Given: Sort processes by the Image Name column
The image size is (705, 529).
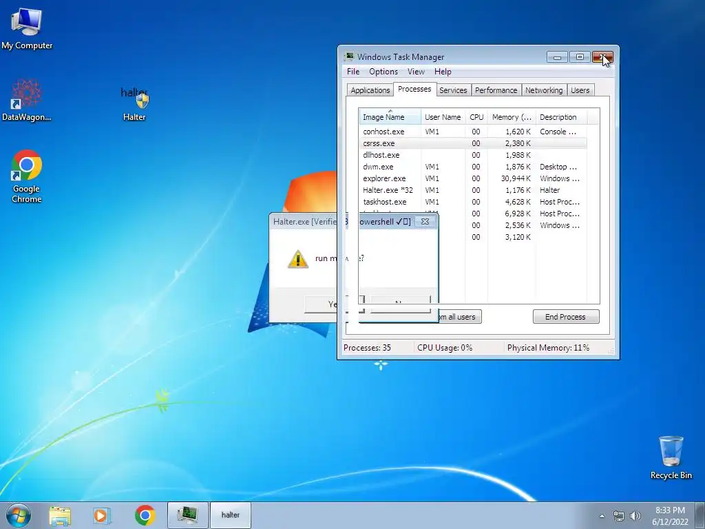Looking at the screenshot, I should click(390, 117).
